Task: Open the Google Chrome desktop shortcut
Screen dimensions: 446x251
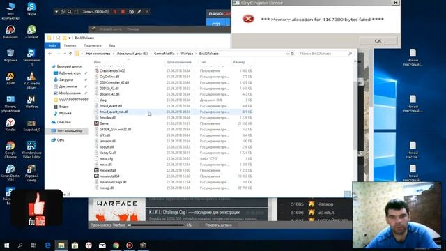Action: tap(10, 149)
